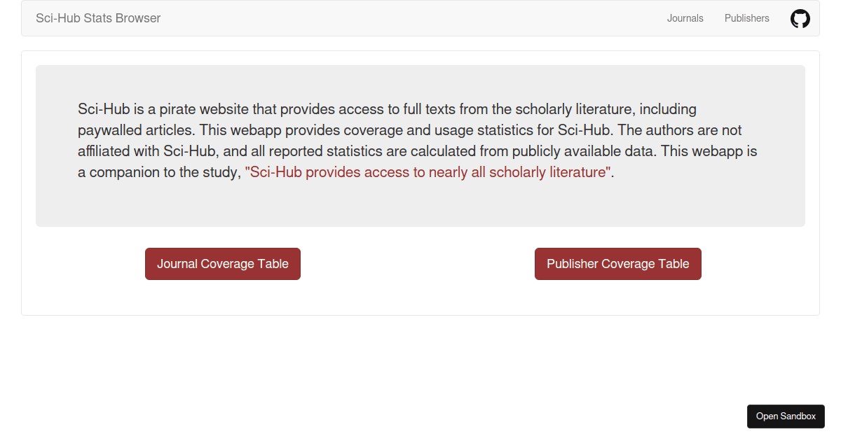This screenshot has width=841, height=441.
Task: Click the Sci-Hub Stats Browser brand title
Action: (98, 18)
